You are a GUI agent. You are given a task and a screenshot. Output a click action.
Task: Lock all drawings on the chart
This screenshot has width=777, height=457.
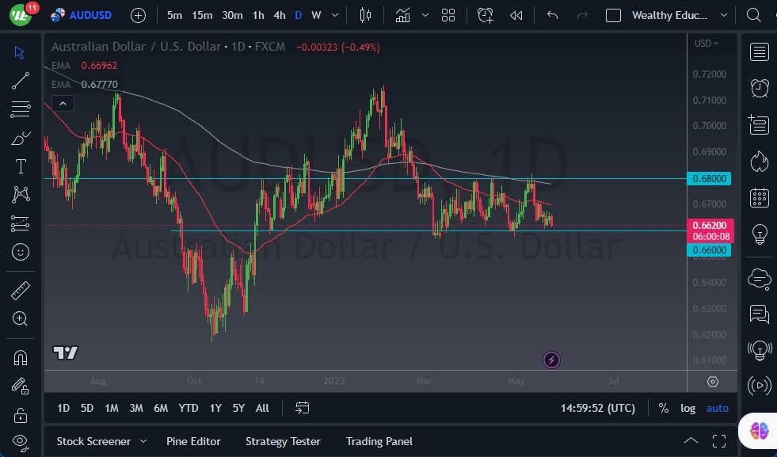point(21,415)
